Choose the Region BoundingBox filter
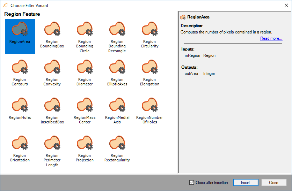The image size is (292, 191). (x=52, y=29)
